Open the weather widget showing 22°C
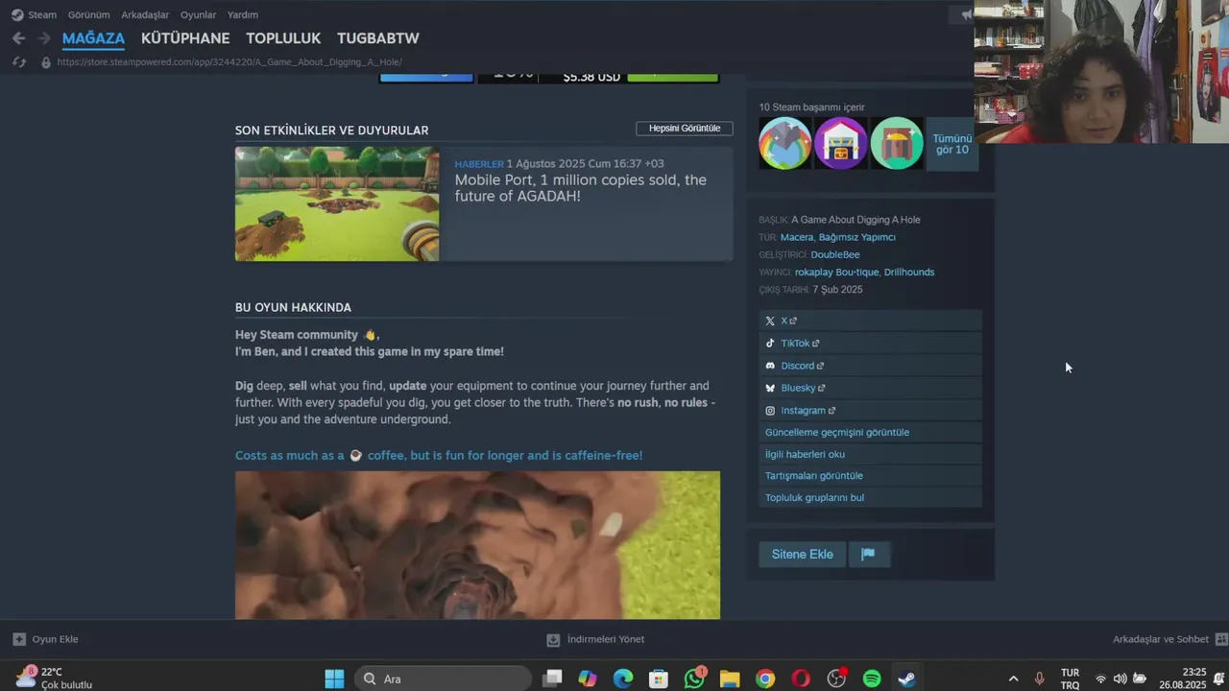The height and width of the screenshot is (691, 1229). point(55,679)
